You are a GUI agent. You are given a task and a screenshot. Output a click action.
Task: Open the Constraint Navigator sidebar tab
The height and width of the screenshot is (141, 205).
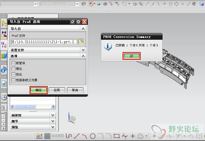pyautogui.click(x=4, y=34)
